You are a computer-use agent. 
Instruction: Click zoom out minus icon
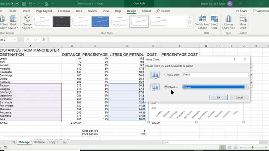(241, 147)
